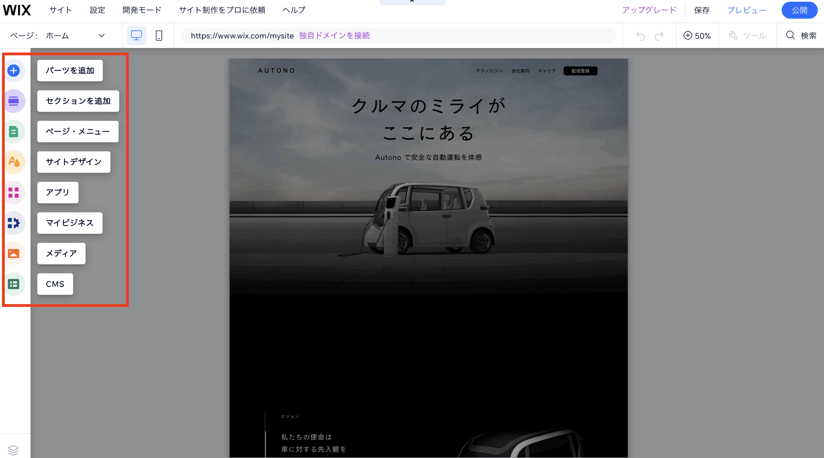Switch to mobile view mode

[159, 35]
